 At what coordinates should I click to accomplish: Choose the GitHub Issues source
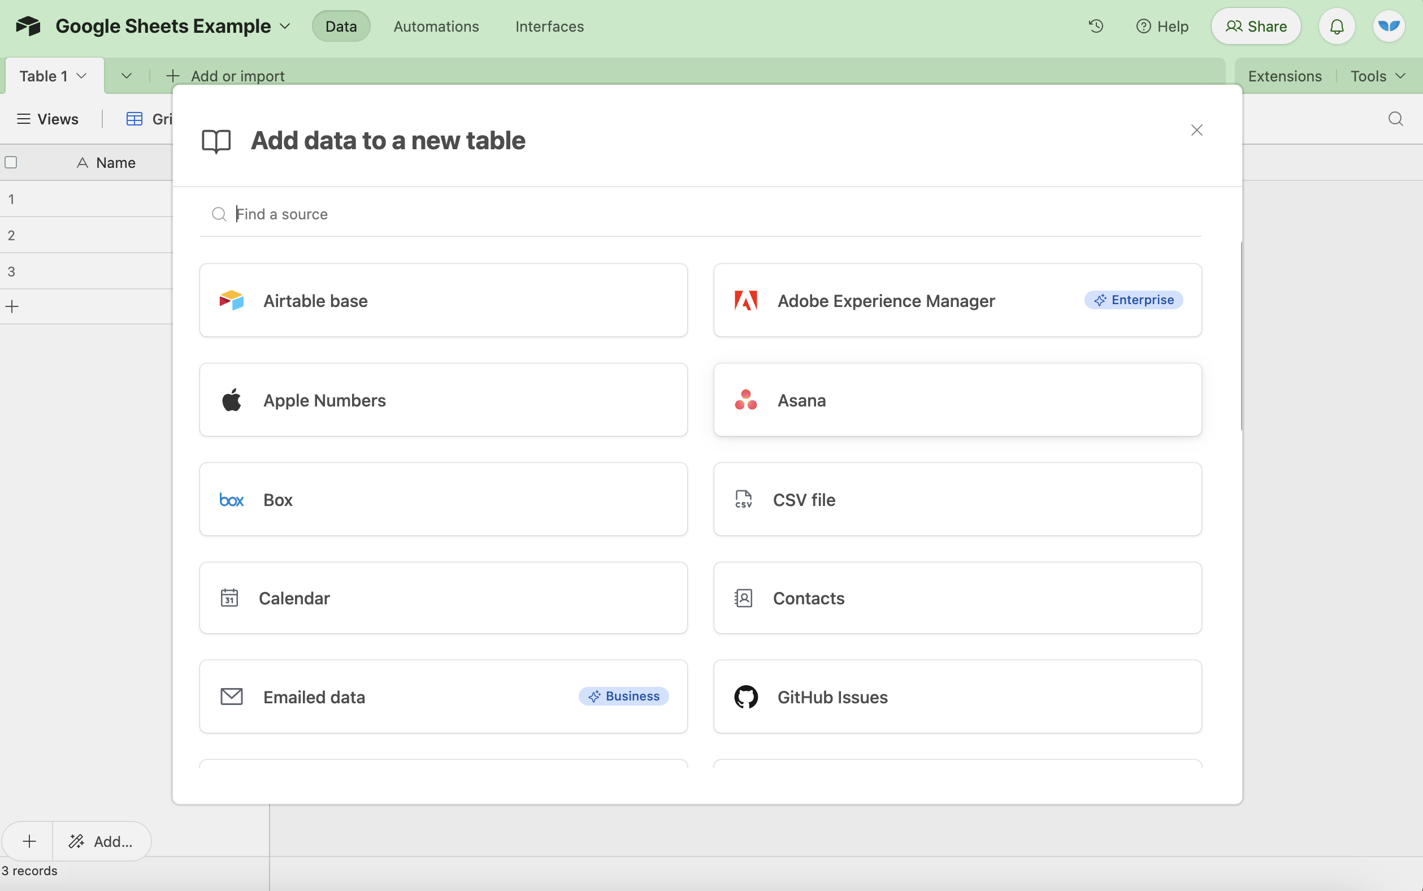tap(957, 697)
